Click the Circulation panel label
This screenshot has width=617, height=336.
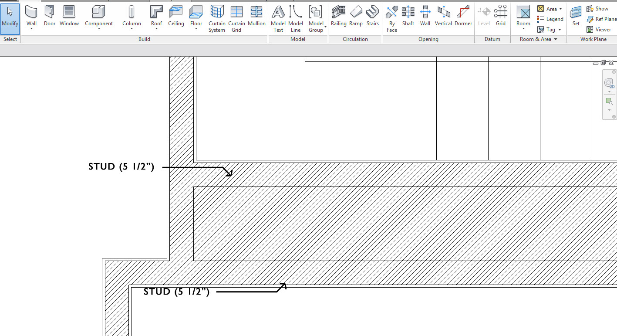[x=355, y=39]
